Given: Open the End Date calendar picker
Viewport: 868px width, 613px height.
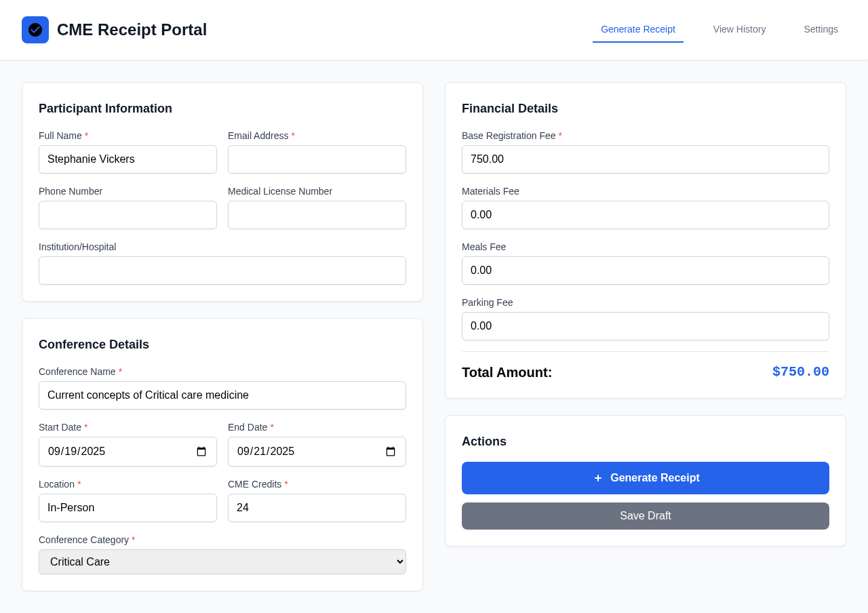Looking at the screenshot, I should click(x=391, y=451).
